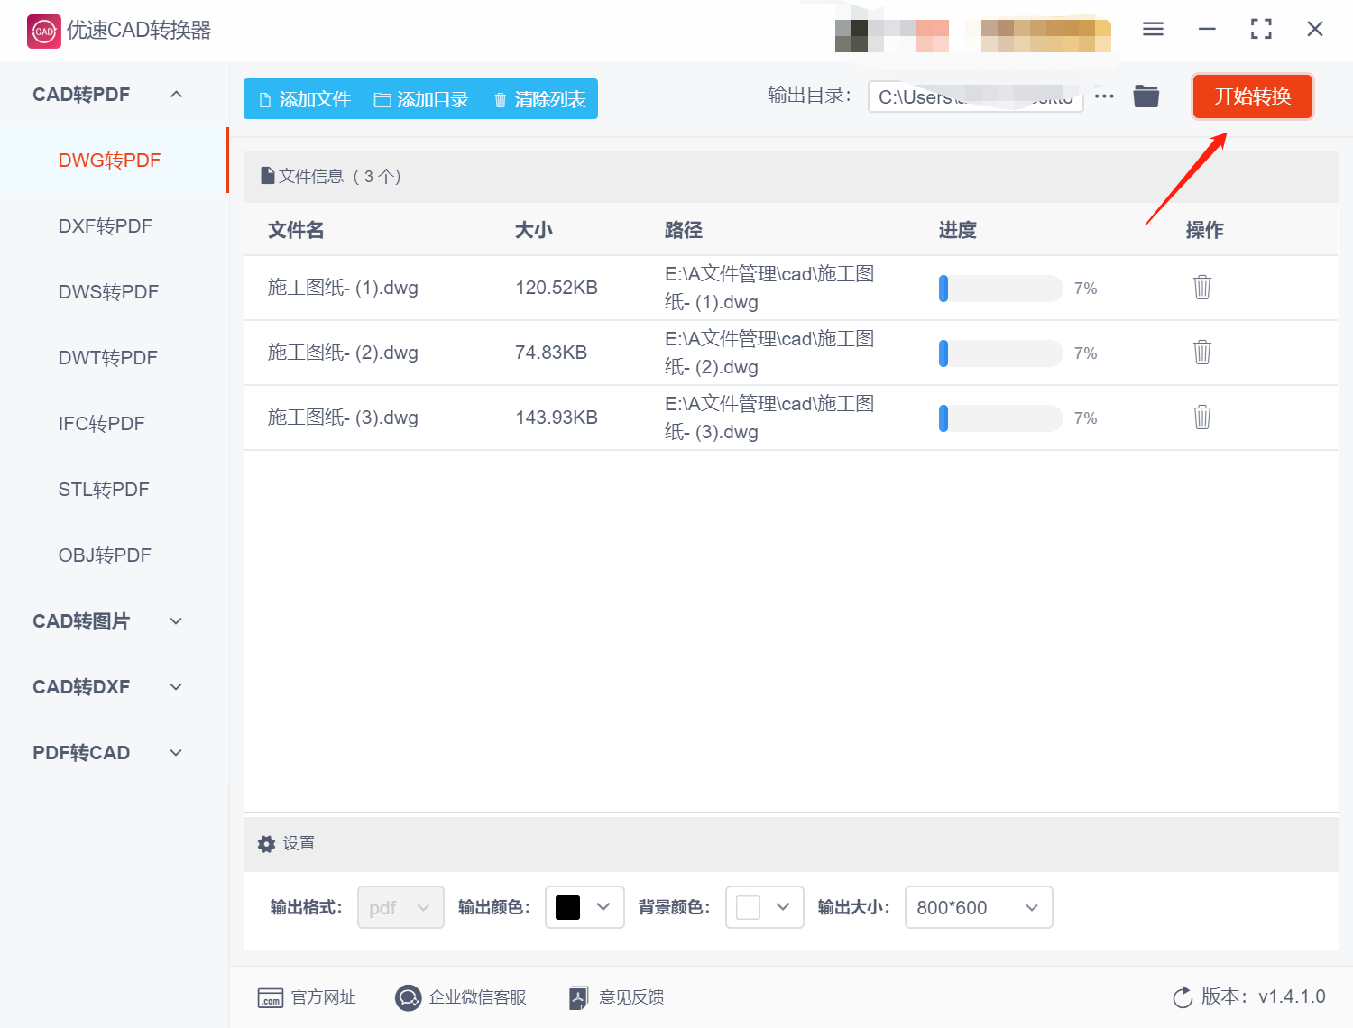Click file name 施工图纸- (1).dwg
This screenshot has width=1353, height=1028.
(343, 288)
